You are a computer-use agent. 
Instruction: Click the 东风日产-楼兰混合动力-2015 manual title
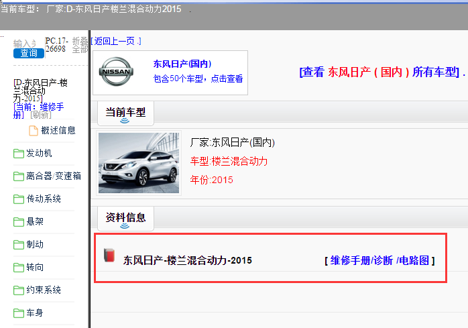tap(188, 260)
